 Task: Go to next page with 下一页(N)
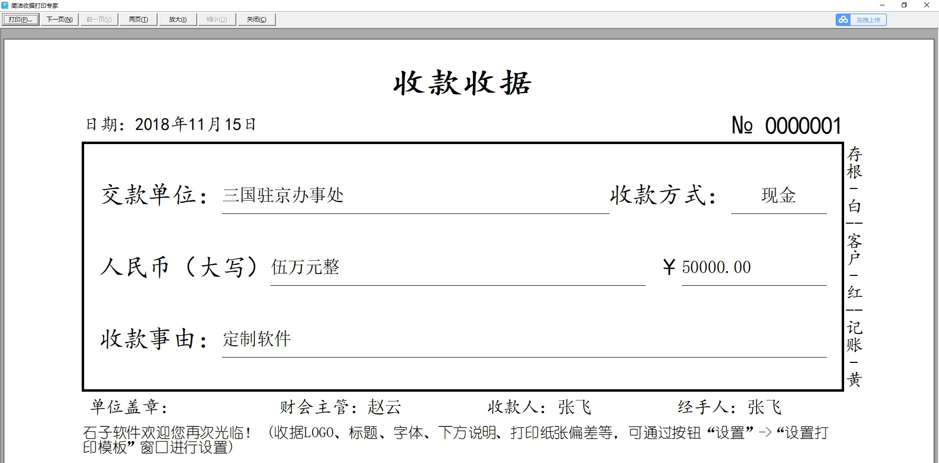click(x=60, y=20)
